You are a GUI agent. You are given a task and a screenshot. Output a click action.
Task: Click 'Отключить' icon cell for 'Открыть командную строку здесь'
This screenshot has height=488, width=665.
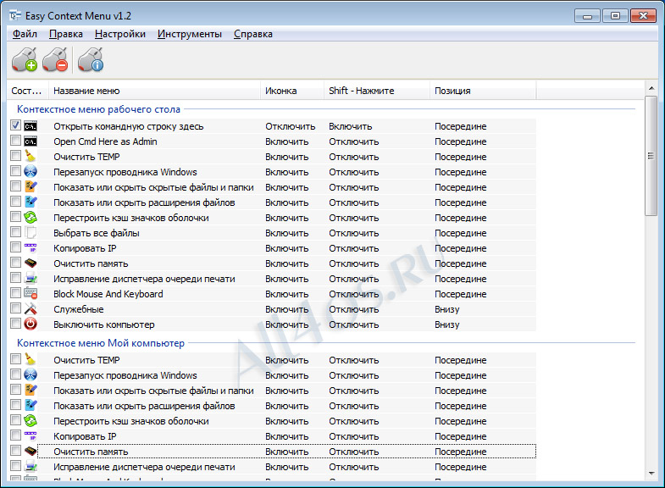(x=290, y=126)
